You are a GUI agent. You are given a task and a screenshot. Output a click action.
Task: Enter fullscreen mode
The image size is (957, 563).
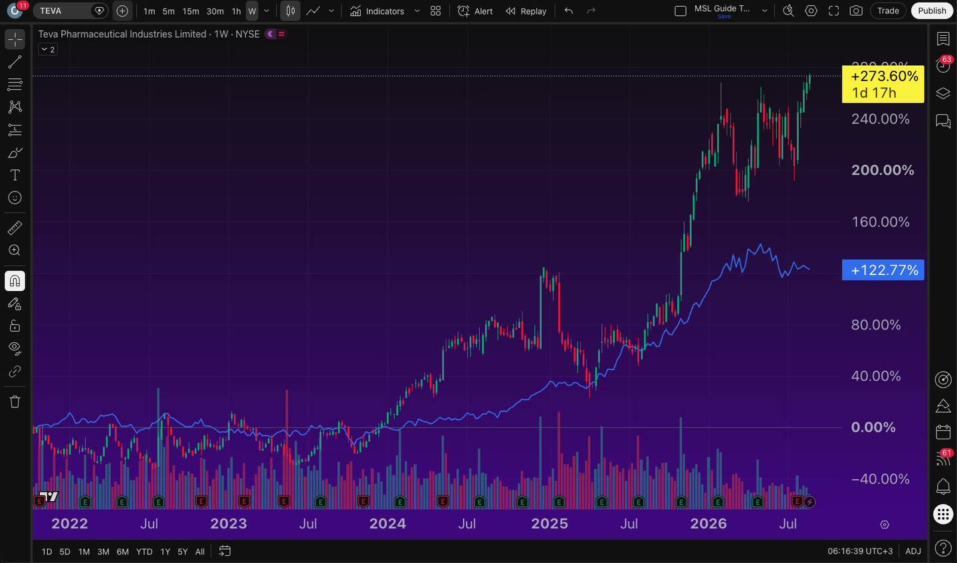pyautogui.click(x=834, y=11)
